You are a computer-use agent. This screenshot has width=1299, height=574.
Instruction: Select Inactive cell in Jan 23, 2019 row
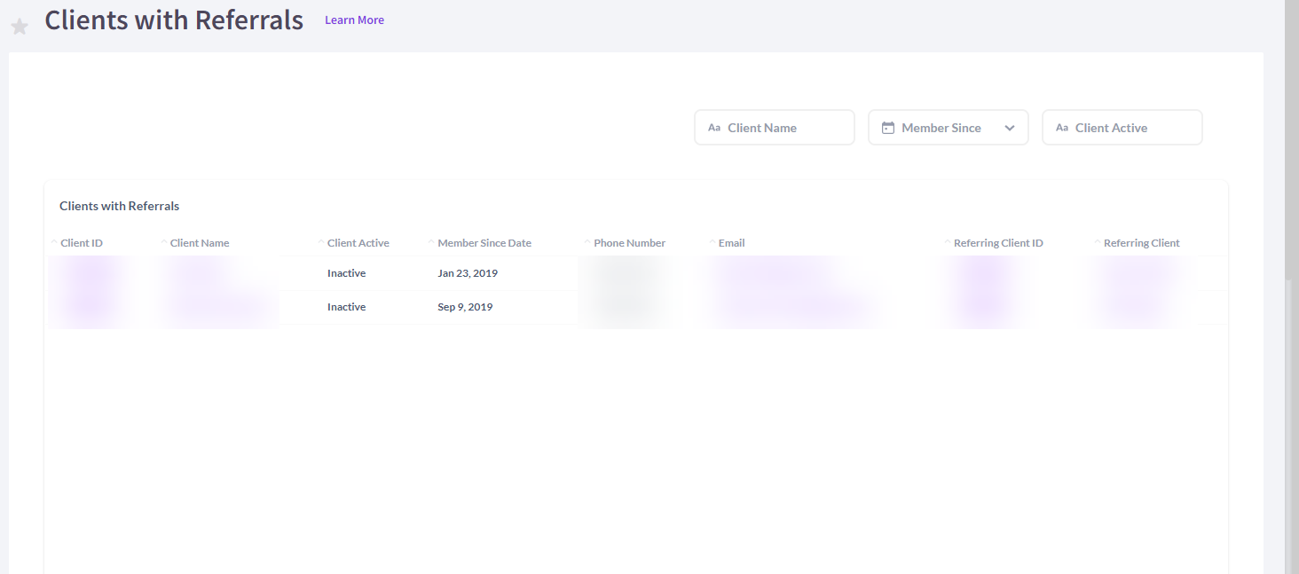(x=346, y=273)
